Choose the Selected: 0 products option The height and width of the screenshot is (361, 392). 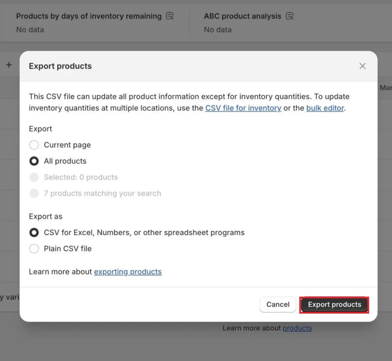point(34,177)
